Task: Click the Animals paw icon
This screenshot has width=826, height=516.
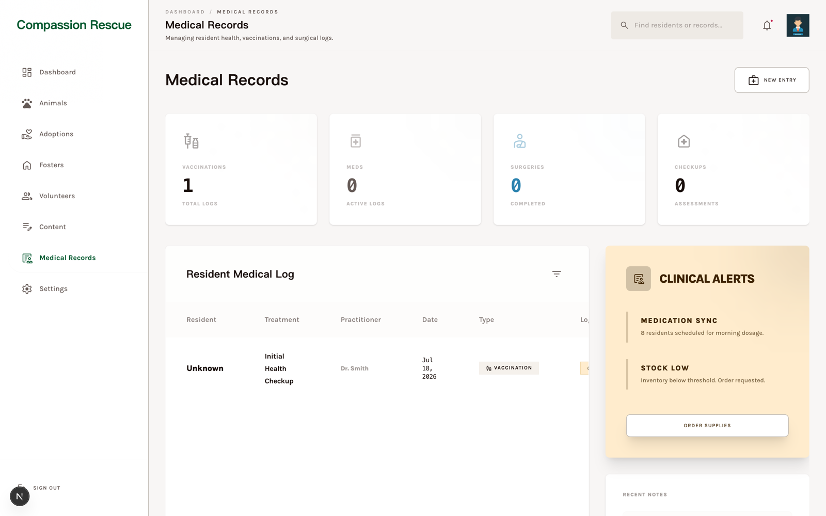Action: (27, 103)
